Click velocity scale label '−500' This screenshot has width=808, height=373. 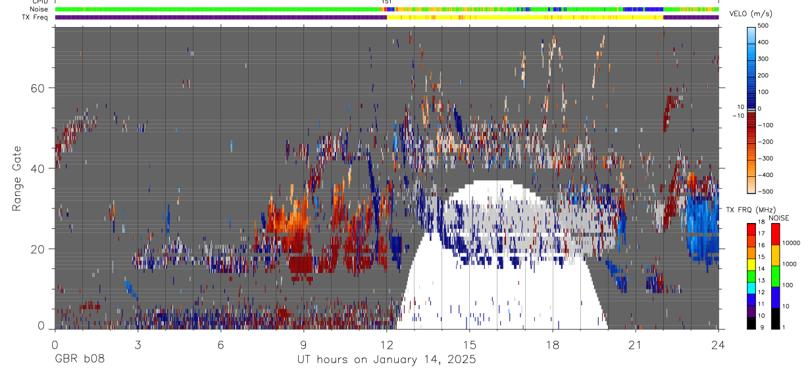(765, 191)
